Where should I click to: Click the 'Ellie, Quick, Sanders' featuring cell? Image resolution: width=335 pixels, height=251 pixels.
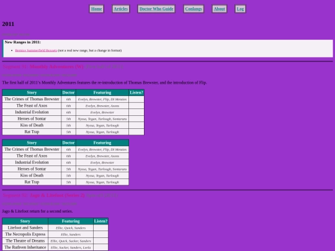[71, 228]
